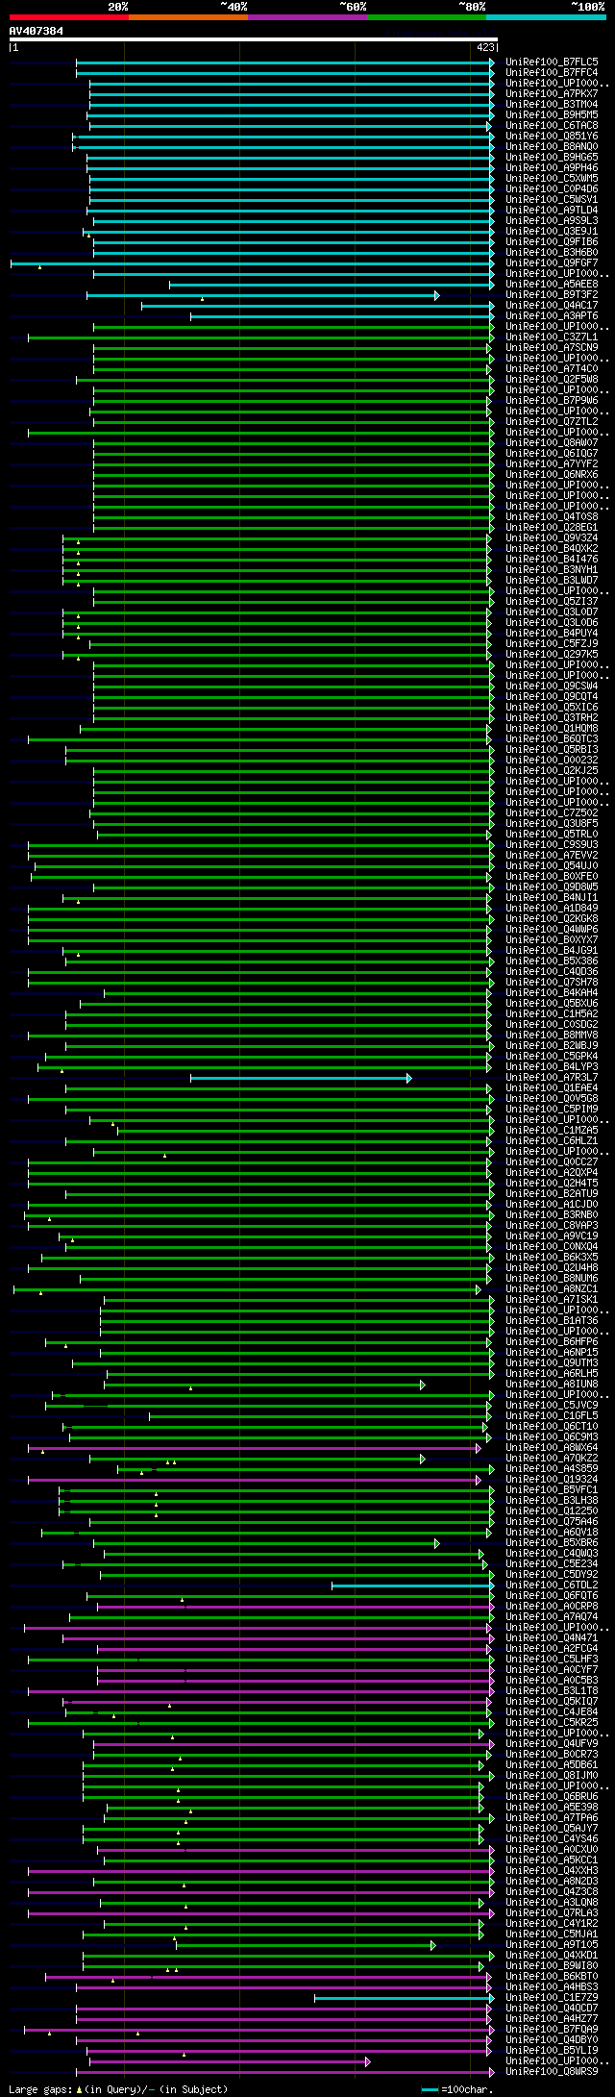Select the UniRef100_Q1EAE4 label
Image resolution: width=615 pixels, height=2097 pixels.
[552, 1088]
